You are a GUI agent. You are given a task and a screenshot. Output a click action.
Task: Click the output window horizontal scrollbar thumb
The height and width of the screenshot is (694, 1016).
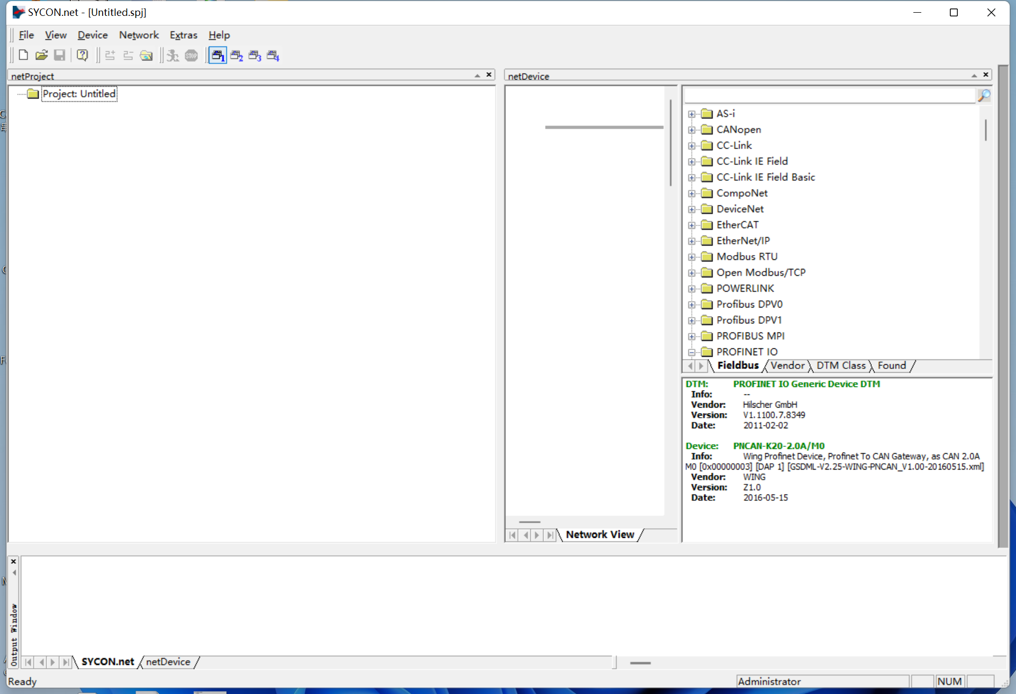pyautogui.click(x=640, y=663)
